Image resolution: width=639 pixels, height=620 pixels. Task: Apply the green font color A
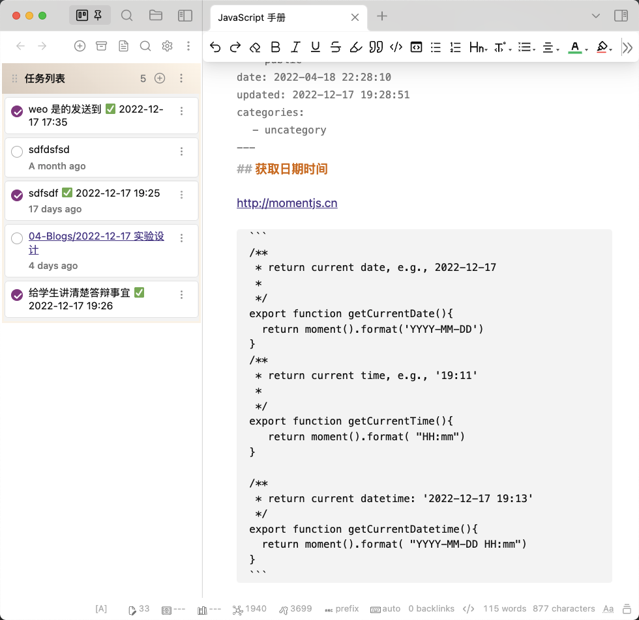point(574,48)
